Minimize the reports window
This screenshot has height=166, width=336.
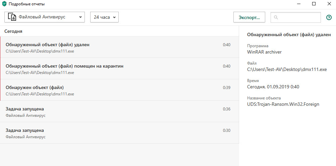click(x=299, y=4)
